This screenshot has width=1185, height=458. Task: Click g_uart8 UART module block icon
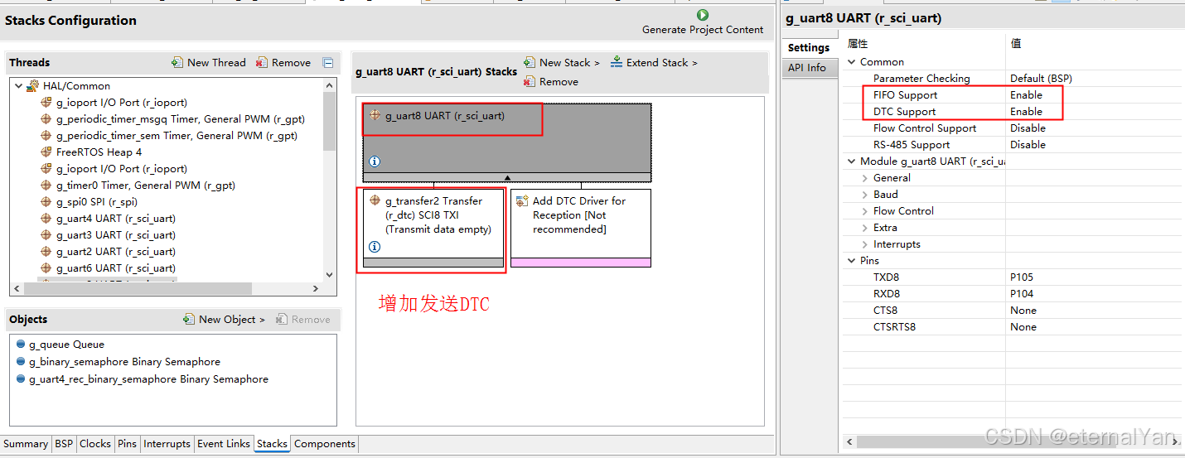coord(375,115)
